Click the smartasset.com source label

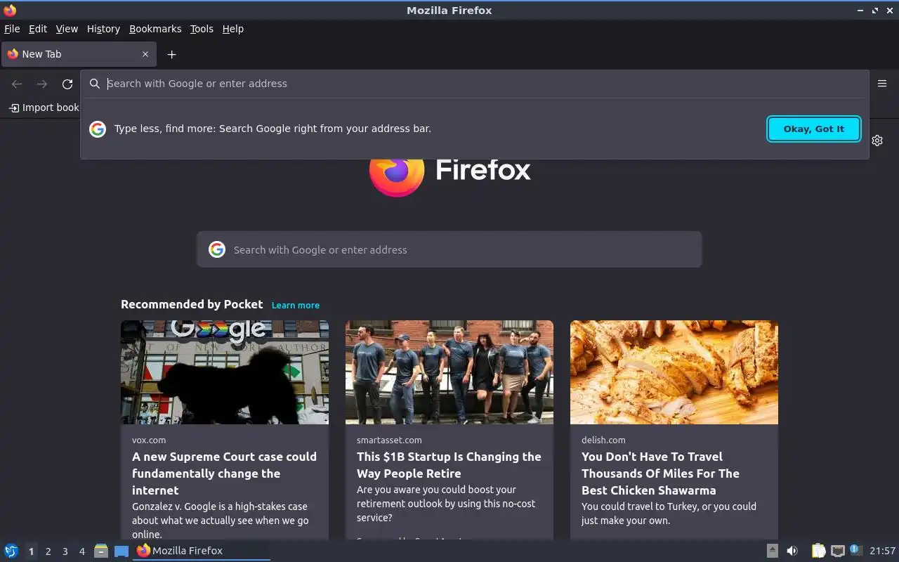tap(389, 440)
